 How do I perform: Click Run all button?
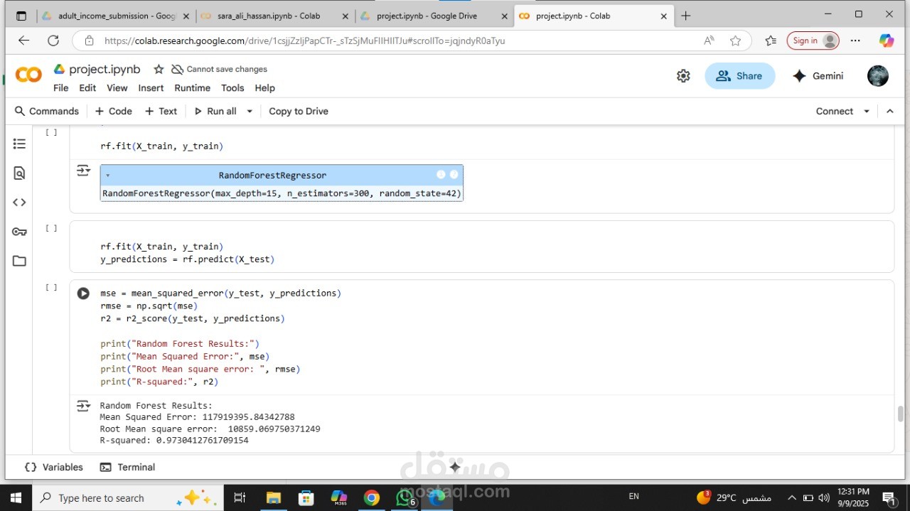[215, 111]
